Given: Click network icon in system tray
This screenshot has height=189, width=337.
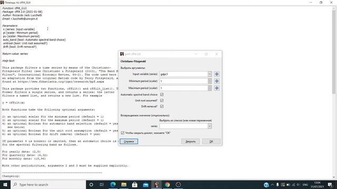Looking at the screenshot, I should click(293, 185).
